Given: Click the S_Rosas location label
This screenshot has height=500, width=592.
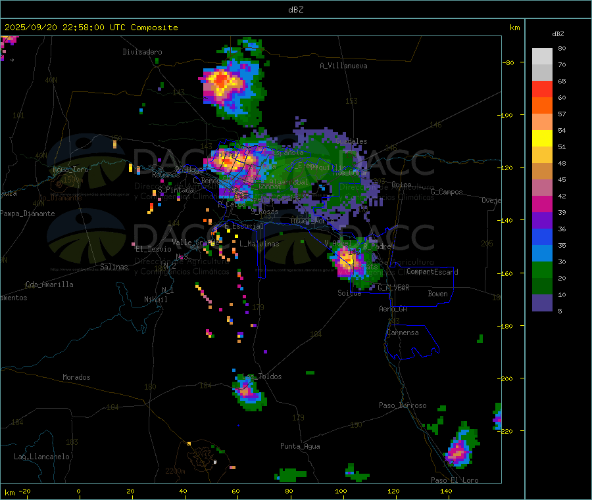Looking at the screenshot, I should [x=264, y=212].
